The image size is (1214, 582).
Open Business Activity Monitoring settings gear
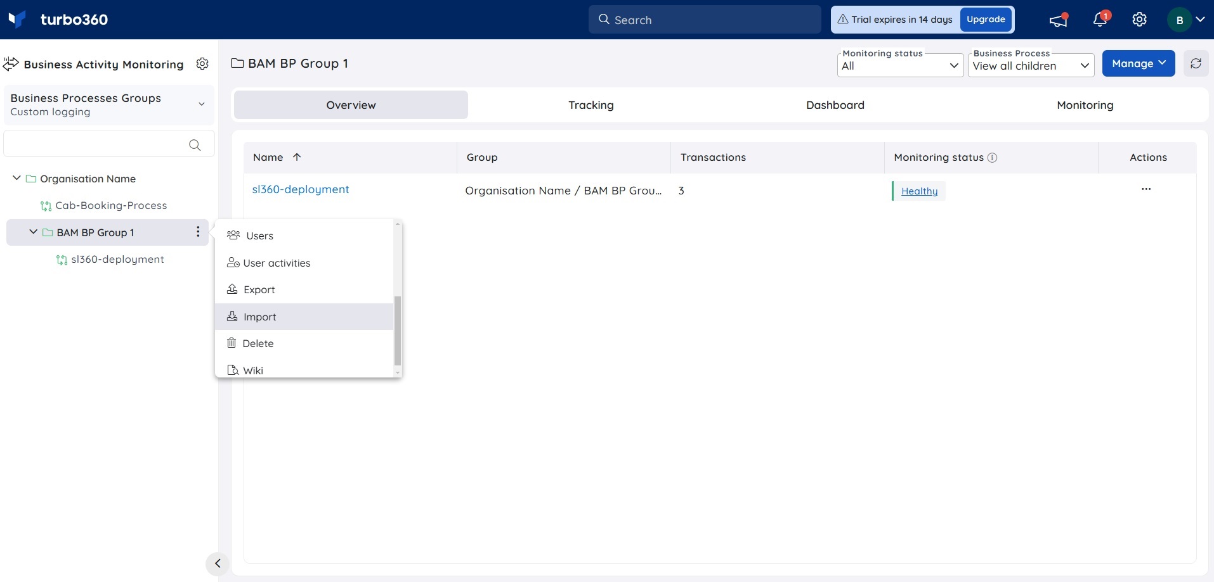202,64
